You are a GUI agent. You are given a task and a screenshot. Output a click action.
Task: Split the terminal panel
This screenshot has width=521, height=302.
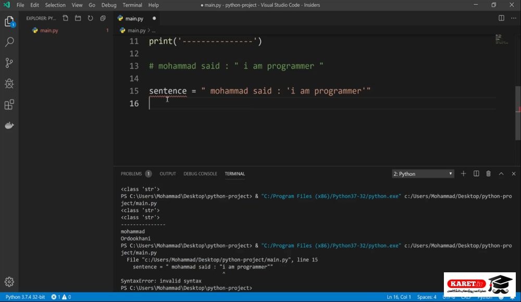(x=476, y=174)
